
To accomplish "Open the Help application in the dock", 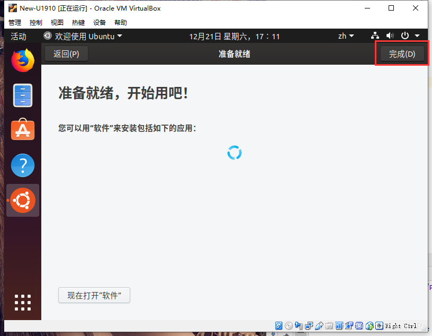I will 23,165.
